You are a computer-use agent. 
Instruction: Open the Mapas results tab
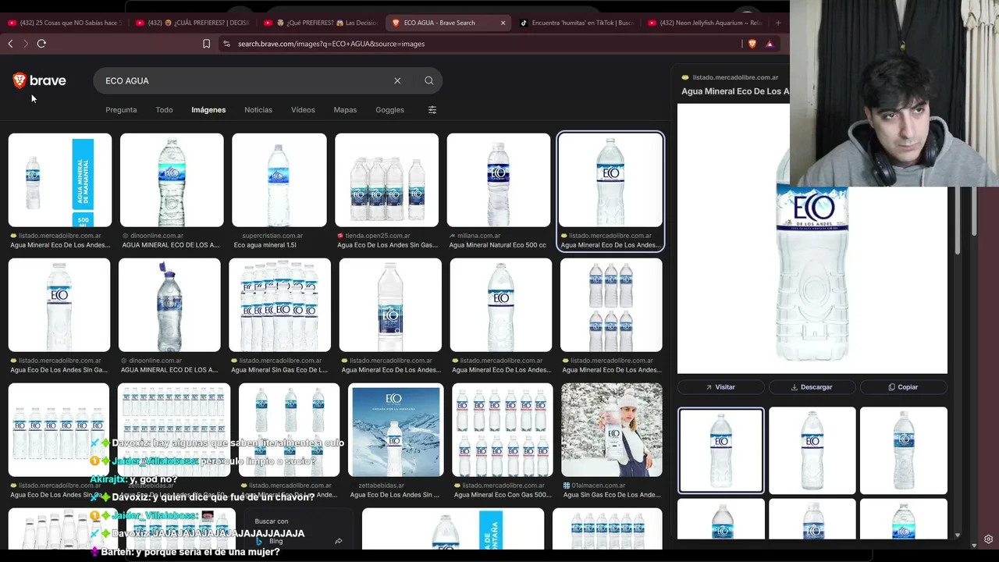click(345, 110)
